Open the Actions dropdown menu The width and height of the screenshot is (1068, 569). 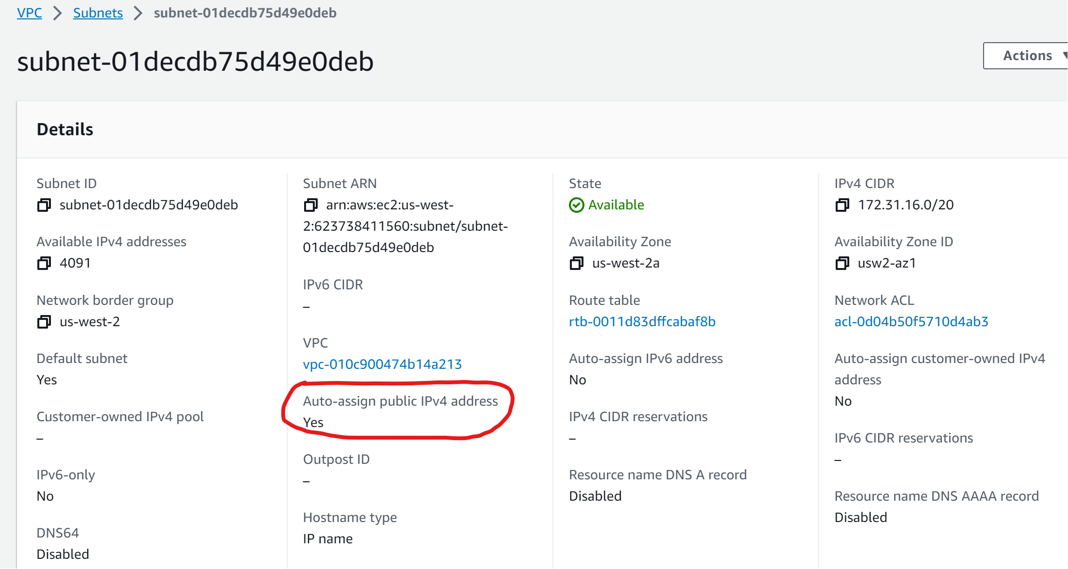(1027, 56)
